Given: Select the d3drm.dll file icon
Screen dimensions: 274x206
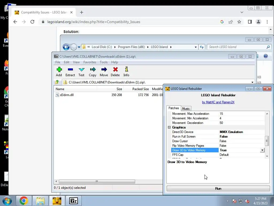Looking at the screenshot, I should [57, 95].
